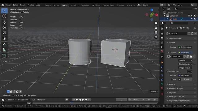Viewport: 198px width, 111px height.
Task: Select the Transform tool
Action: coord(4,38)
